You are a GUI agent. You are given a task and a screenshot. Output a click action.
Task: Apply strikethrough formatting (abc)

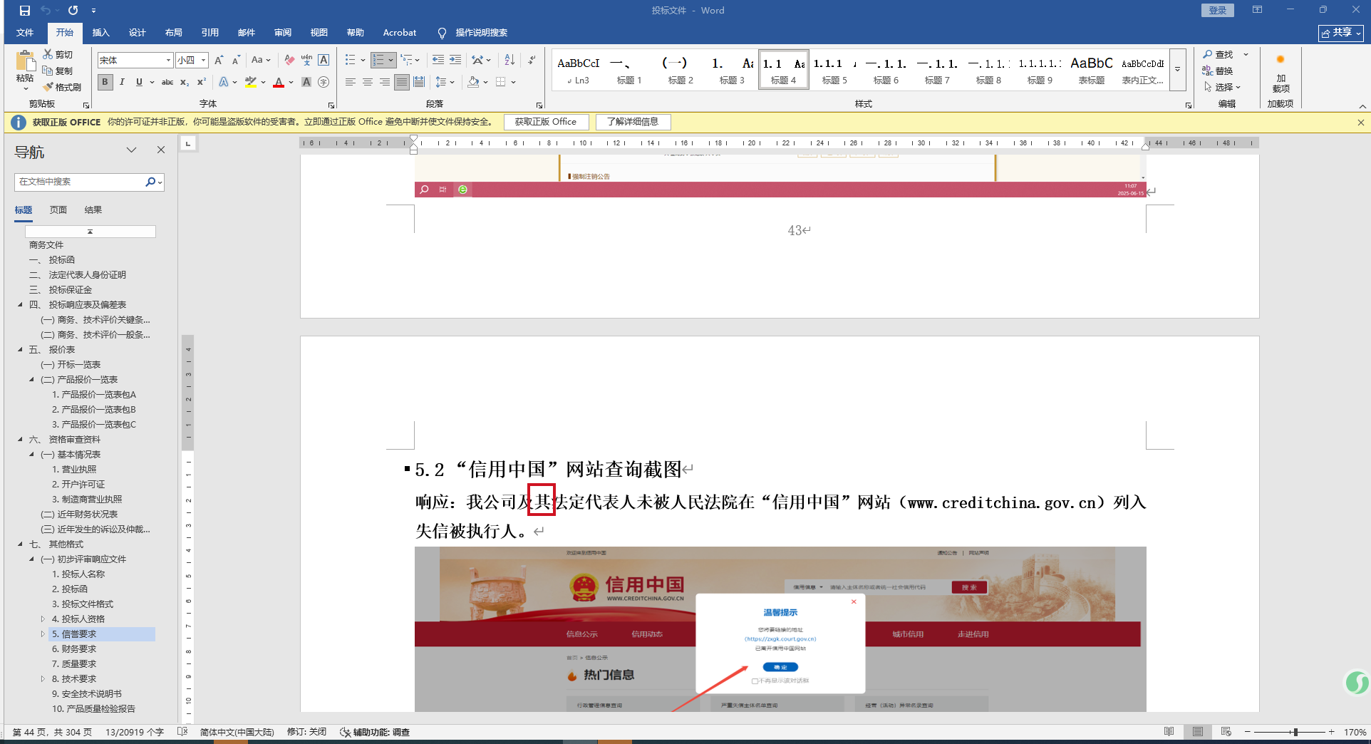pyautogui.click(x=167, y=82)
